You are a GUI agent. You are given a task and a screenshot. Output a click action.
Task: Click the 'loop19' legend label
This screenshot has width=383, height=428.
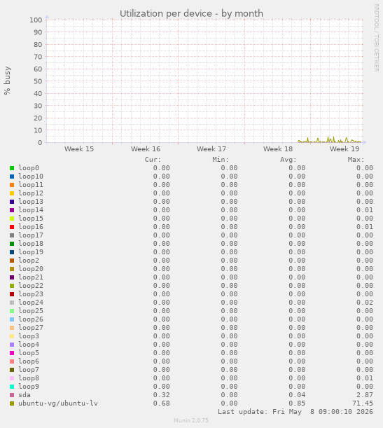point(31,252)
